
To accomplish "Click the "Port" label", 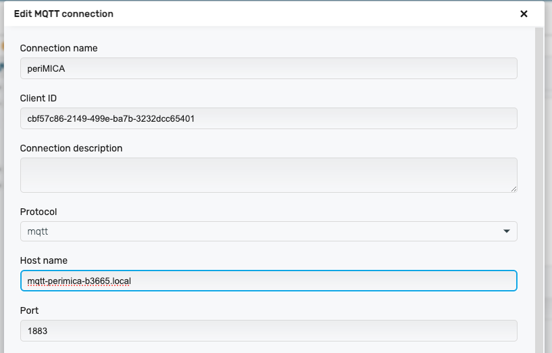I will coord(29,310).
